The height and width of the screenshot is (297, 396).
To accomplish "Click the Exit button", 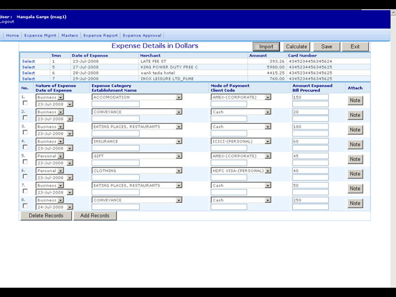I will (355, 47).
